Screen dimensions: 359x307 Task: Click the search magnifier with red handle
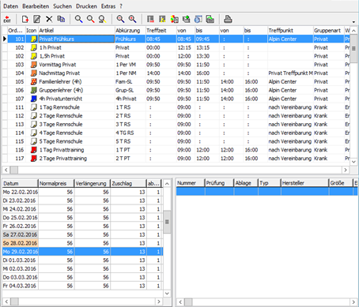[x=90, y=19]
